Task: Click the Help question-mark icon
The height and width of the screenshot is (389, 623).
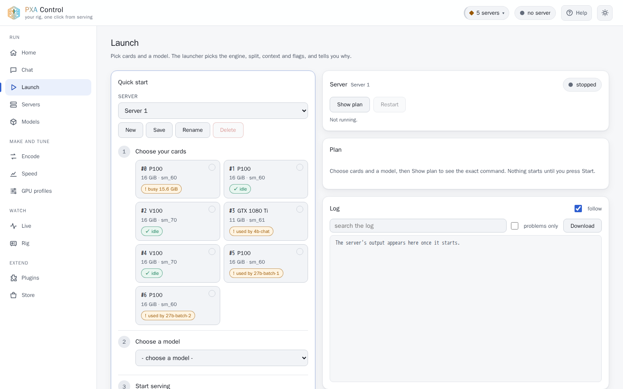Action: click(x=569, y=13)
